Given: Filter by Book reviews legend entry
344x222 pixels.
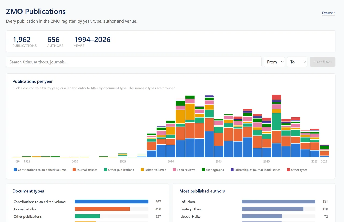Looking at the screenshot, I should pos(184,170).
